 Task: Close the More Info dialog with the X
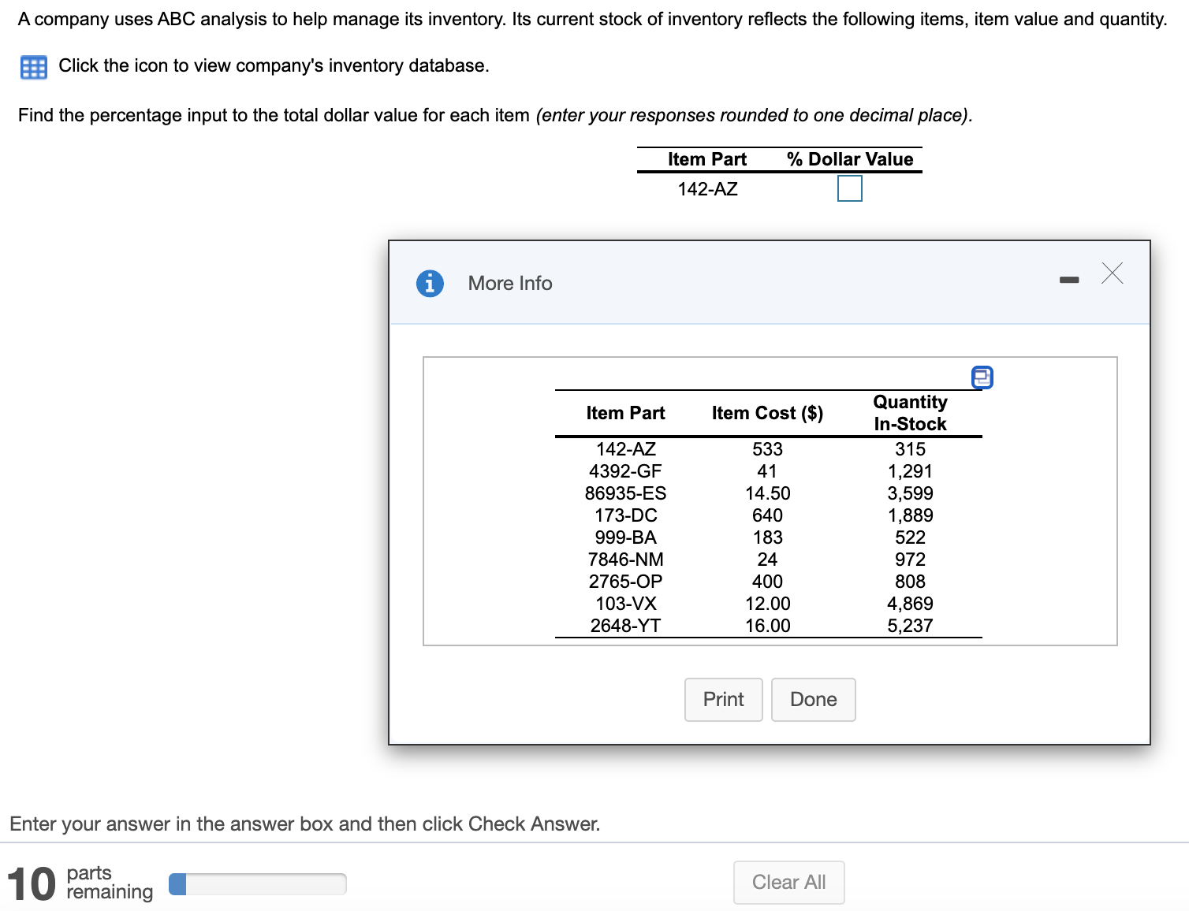click(1112, 274)
